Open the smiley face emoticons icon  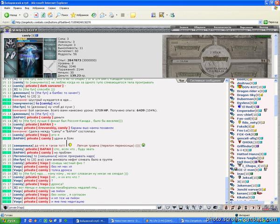coord(209,208)
